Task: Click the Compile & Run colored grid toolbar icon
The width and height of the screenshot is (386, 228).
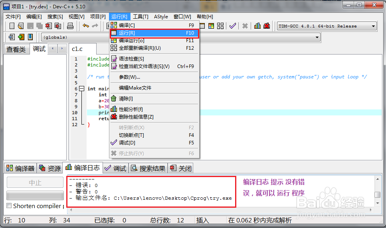Action: [x=211, y=26]
